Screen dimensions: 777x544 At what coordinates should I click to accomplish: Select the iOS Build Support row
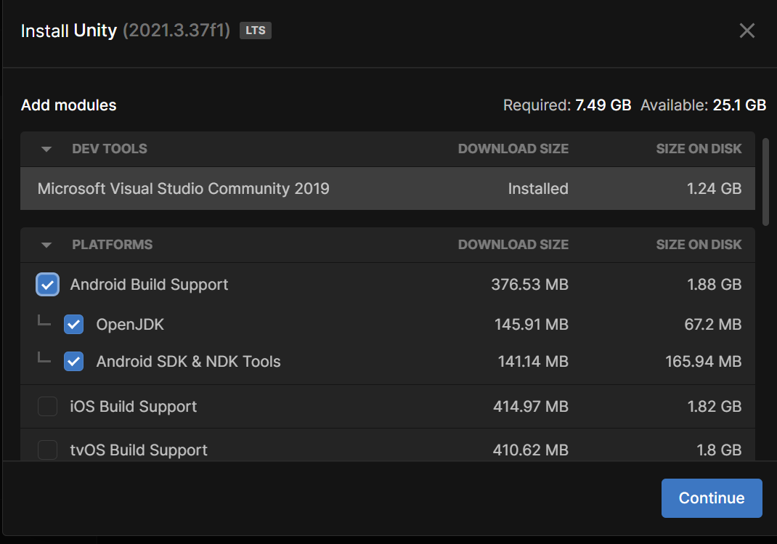(x=133, y=407)
